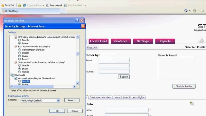Select Disable for approved domains ActiveX
This screenshot has width=206, height=116.
[x=20, y=40]
